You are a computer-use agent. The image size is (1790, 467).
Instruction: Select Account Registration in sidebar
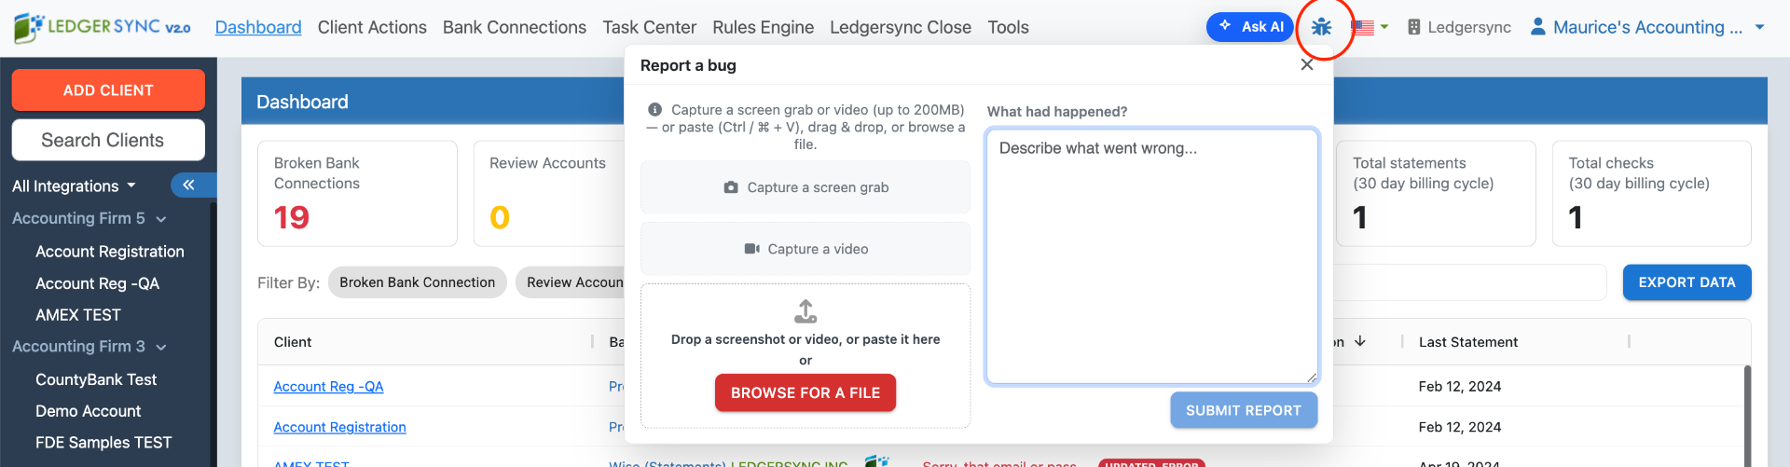pos(110,252)
